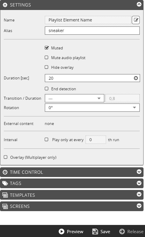Open the Transition dropdown
Screen dimensions: 145x237
[74, 98]
